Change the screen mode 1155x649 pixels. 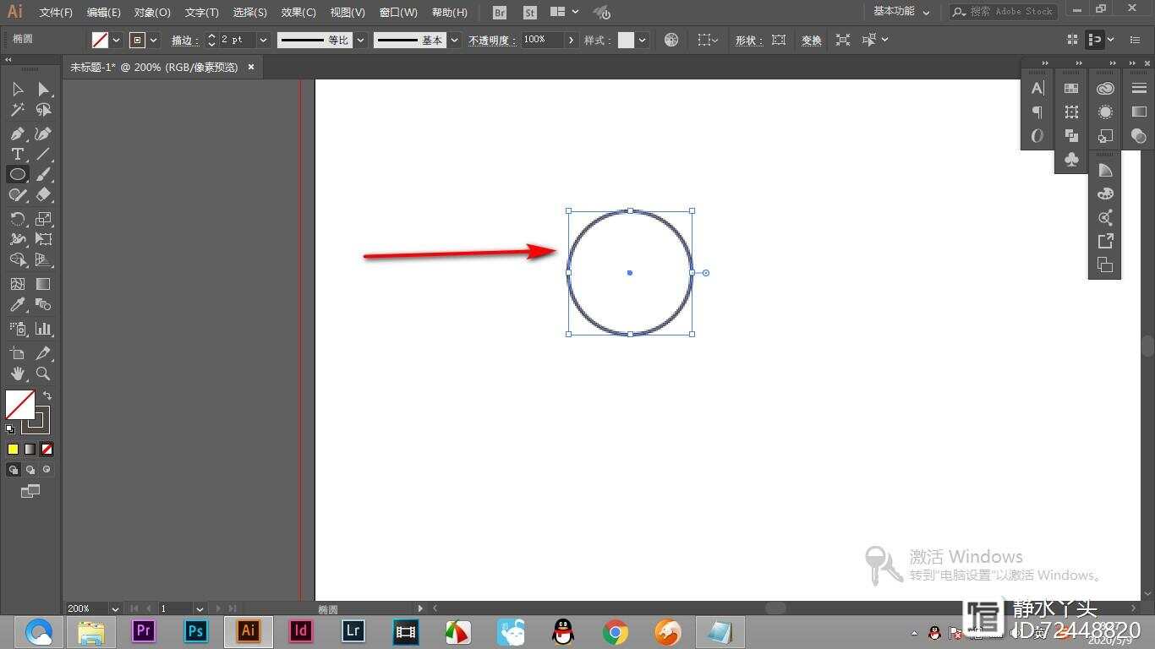(30, 491)
